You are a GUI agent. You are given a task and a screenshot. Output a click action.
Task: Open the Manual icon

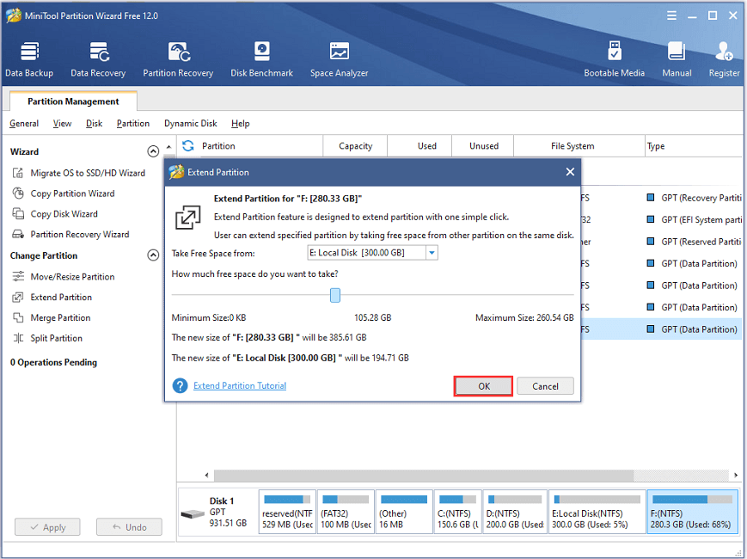click(677, 59)
